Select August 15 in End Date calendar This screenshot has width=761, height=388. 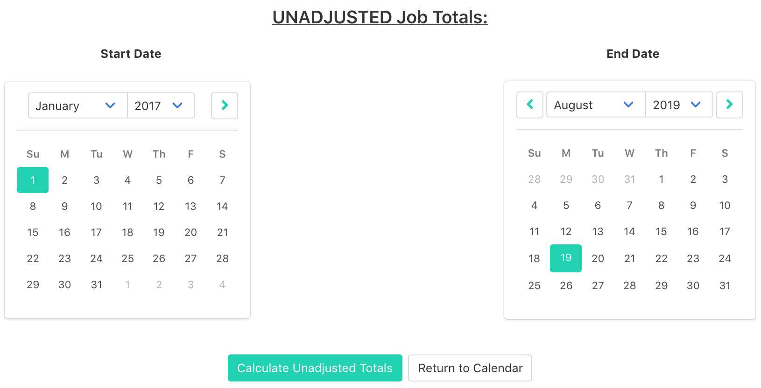[661, 231]
